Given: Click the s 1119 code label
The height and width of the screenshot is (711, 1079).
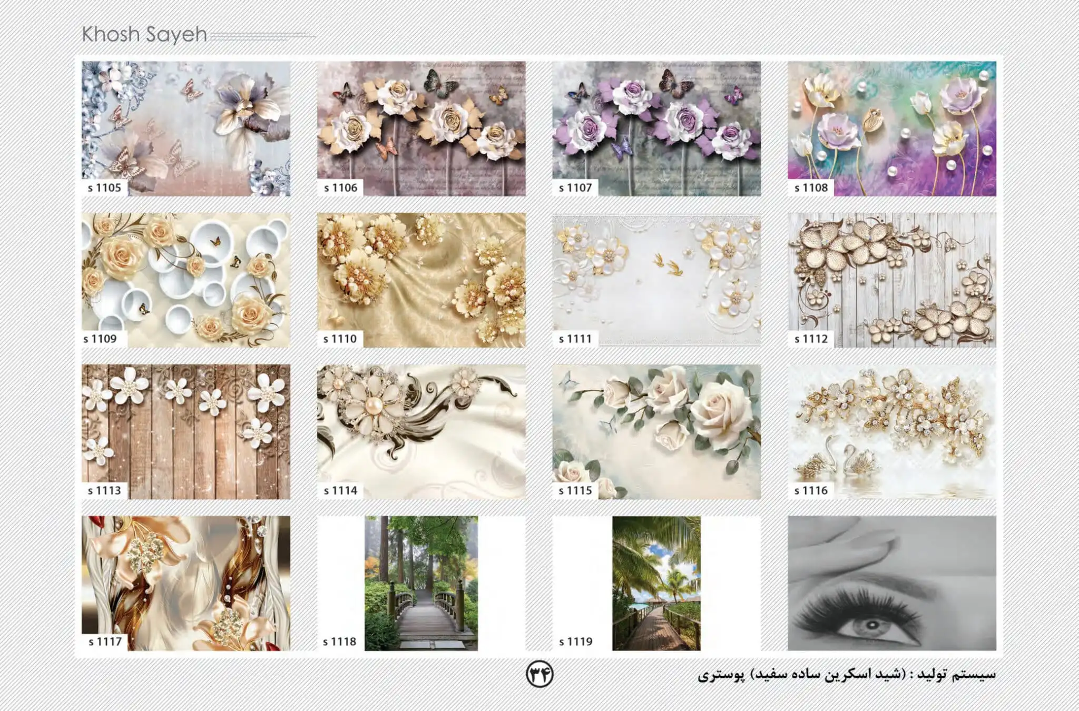Looking at the screenshot, I should click(x=575, y=641).
